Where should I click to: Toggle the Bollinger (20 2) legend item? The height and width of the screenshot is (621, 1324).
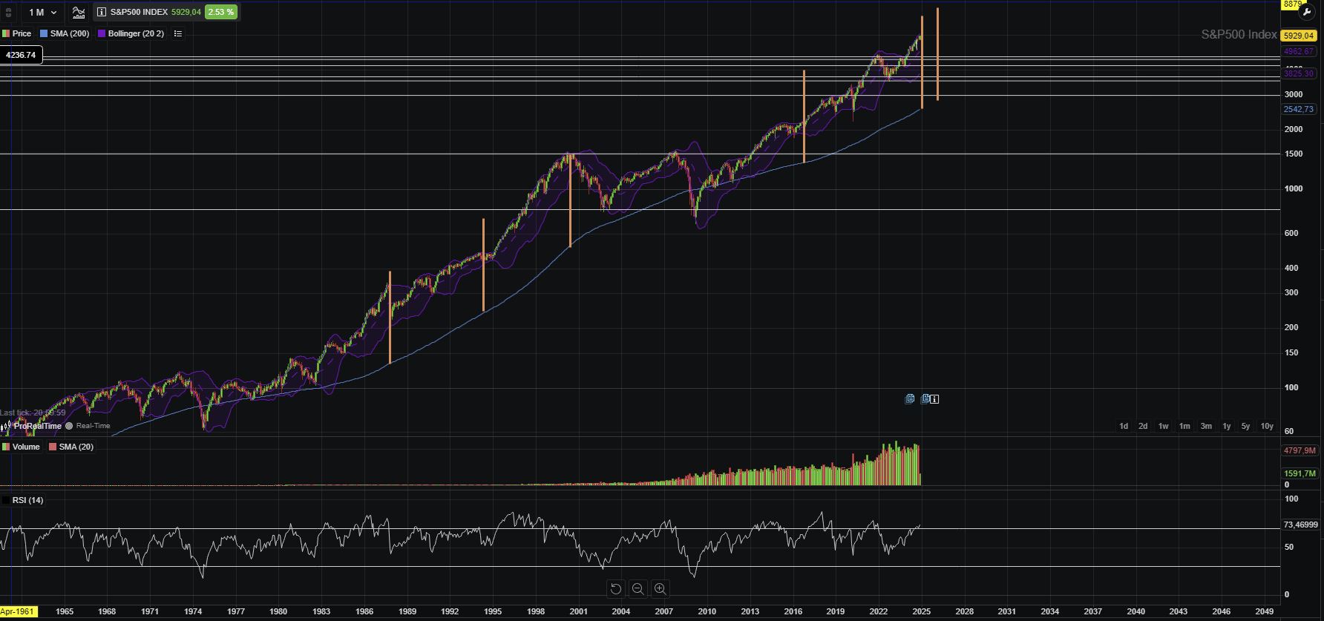click(x=131, y=33)
